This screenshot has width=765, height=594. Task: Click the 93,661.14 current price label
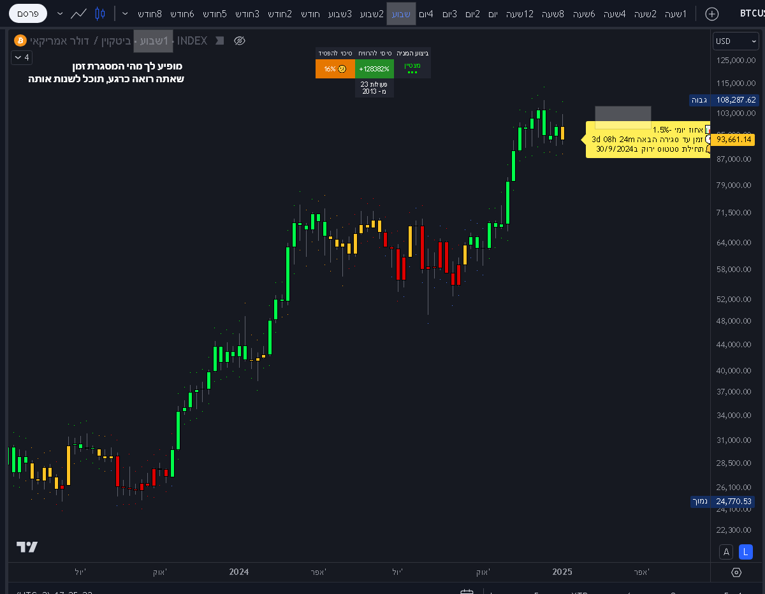pyautogui.click(x=734, y=140)
